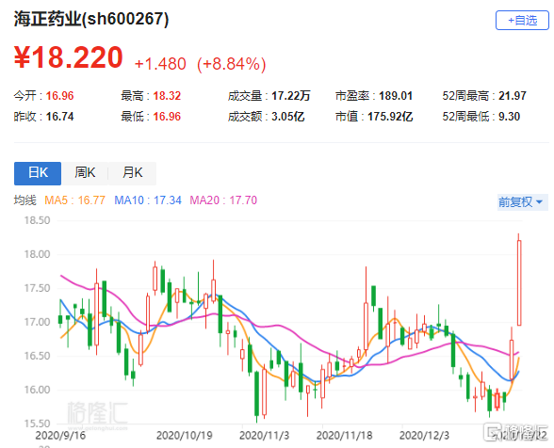Switch to the 月K monthly chart tab
Image resolution: width=554 pixels, height=448 pixels.
click(x=133, y=173)
